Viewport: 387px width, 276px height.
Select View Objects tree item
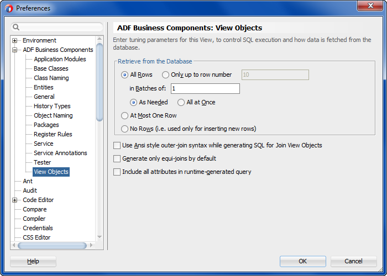tap(51, 172)
